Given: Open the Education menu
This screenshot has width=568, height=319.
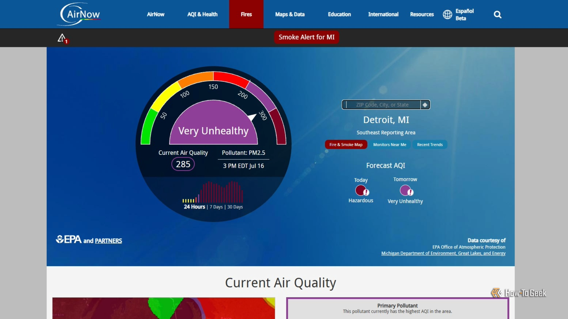Looking at the screenshot, I should tap(339, 14).
